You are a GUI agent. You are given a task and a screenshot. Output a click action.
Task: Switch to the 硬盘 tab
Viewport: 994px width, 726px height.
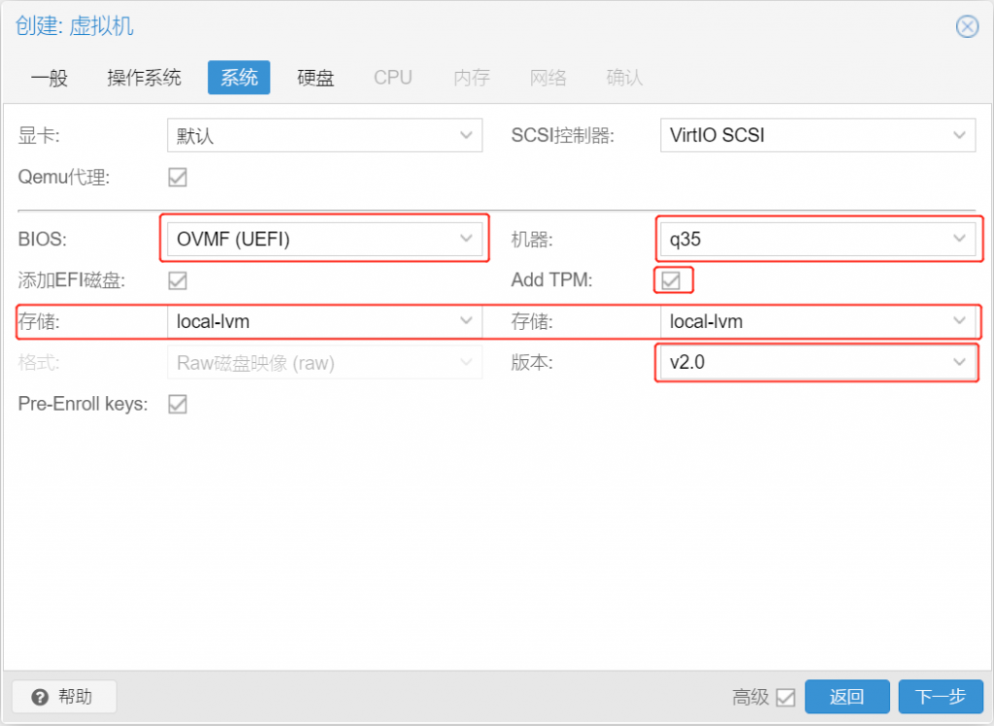pos(315,78)
